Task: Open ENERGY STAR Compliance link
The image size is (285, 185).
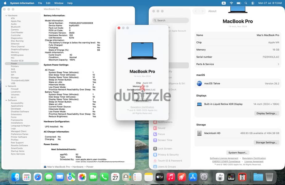Action: (x=226, y=162)
